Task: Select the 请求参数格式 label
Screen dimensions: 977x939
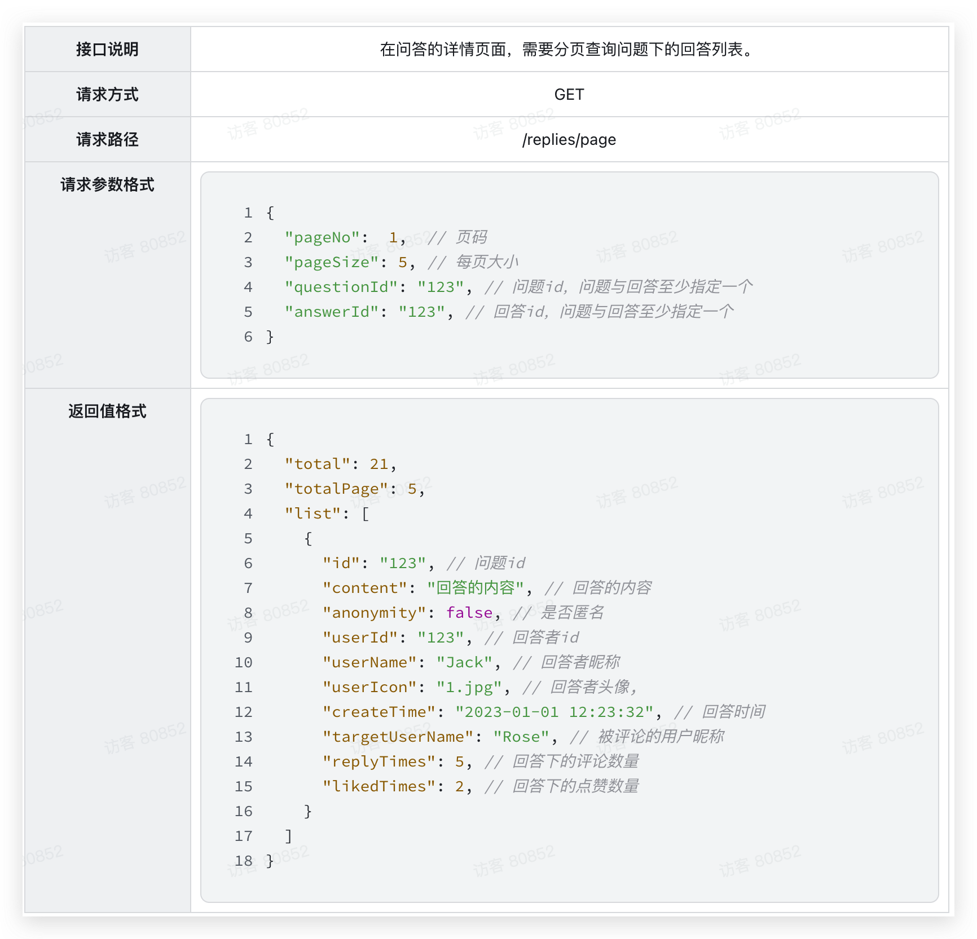Action: click(107, 185)
